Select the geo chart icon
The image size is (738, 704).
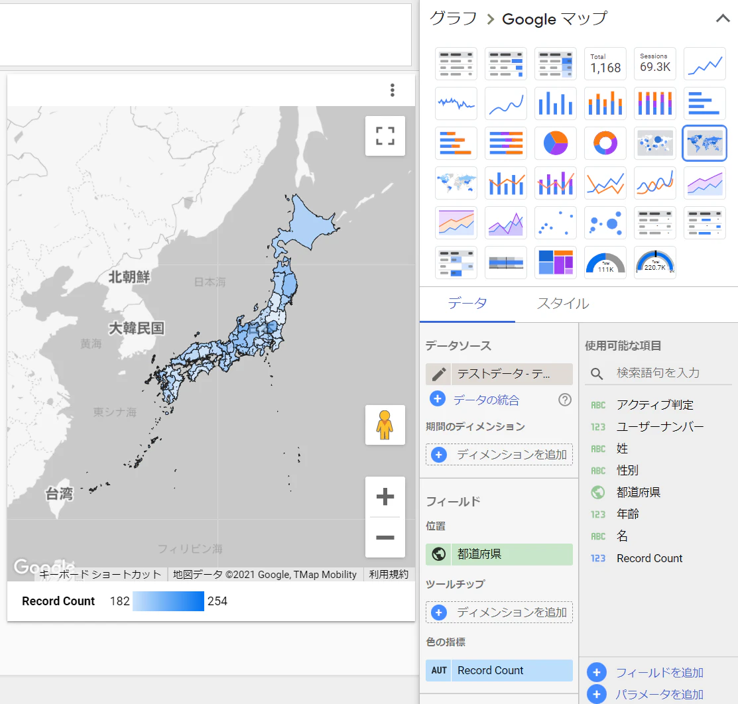456,182
